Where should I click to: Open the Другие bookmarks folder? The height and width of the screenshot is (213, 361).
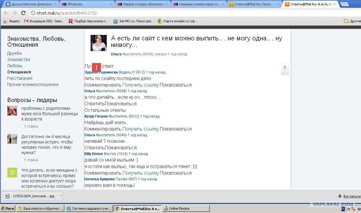coord(352,21)
